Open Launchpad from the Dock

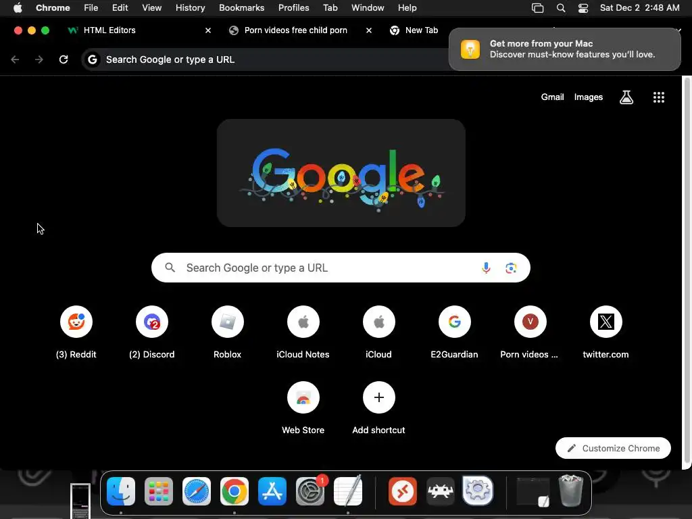159,491
